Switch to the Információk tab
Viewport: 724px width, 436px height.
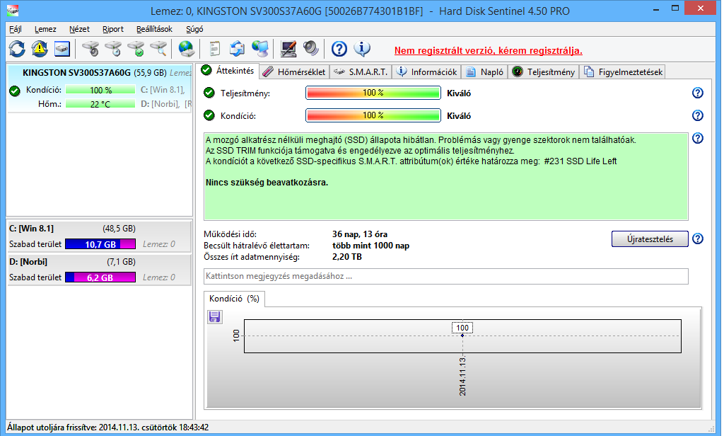click(426, 72)
